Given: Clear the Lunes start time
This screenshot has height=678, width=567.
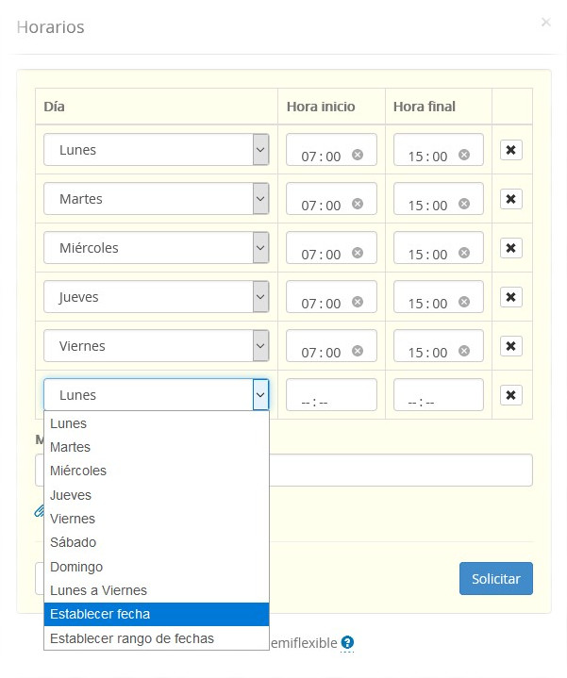Looking at the screenshot, I should point(358,155).
